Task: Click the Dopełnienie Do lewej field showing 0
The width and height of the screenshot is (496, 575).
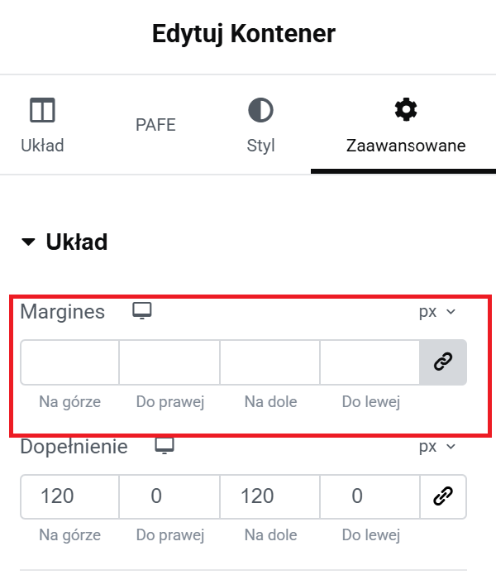Action: click(x=370, y=497)
